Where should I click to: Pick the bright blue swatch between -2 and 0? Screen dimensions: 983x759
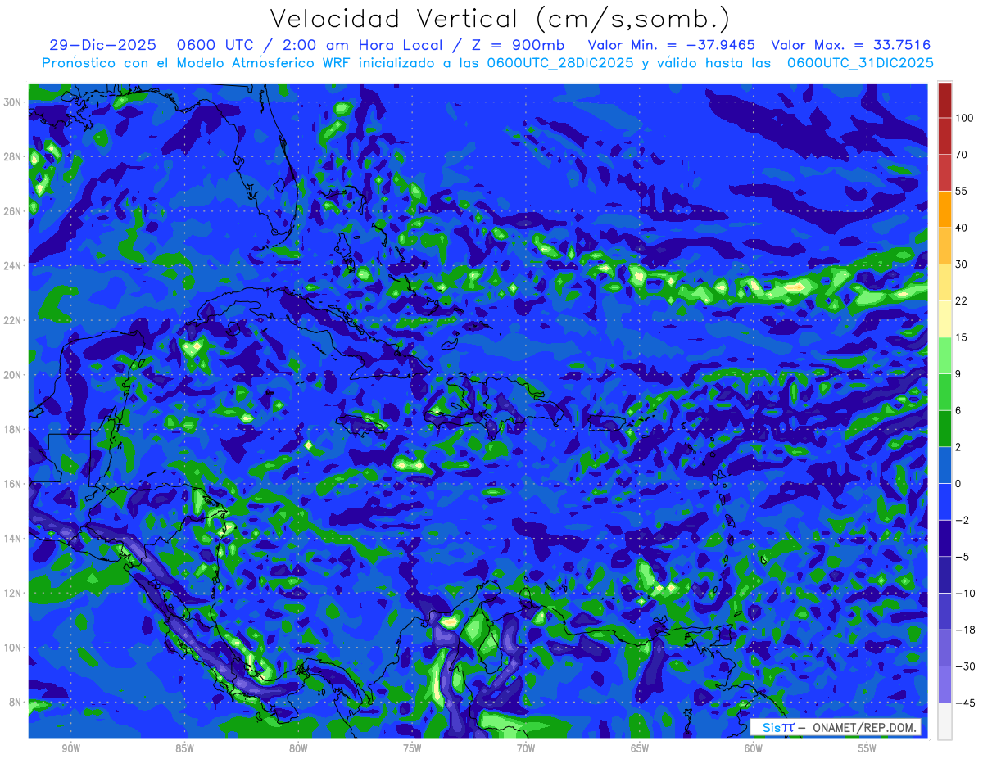[x=945, y=501]
